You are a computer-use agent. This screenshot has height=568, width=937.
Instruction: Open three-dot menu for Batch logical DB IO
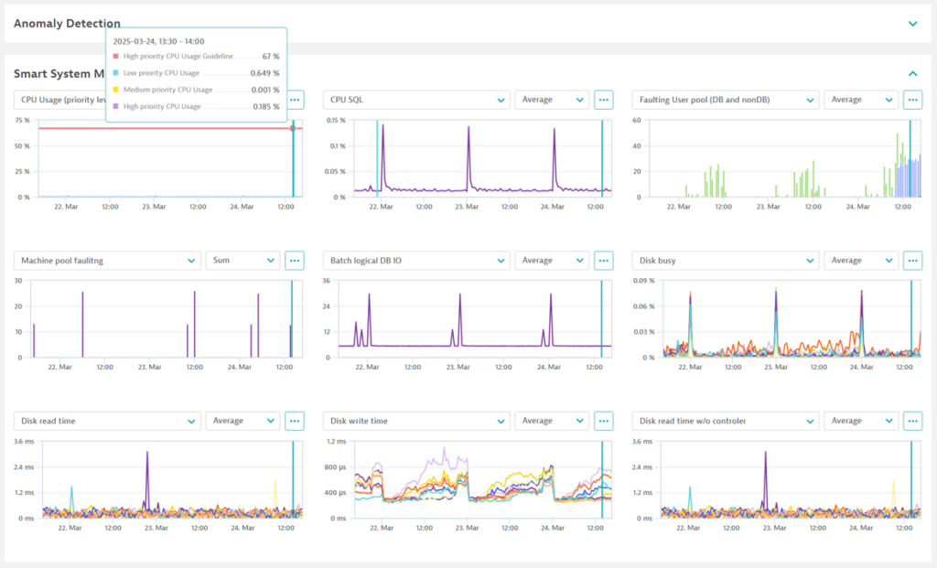(x=603, y=261)
